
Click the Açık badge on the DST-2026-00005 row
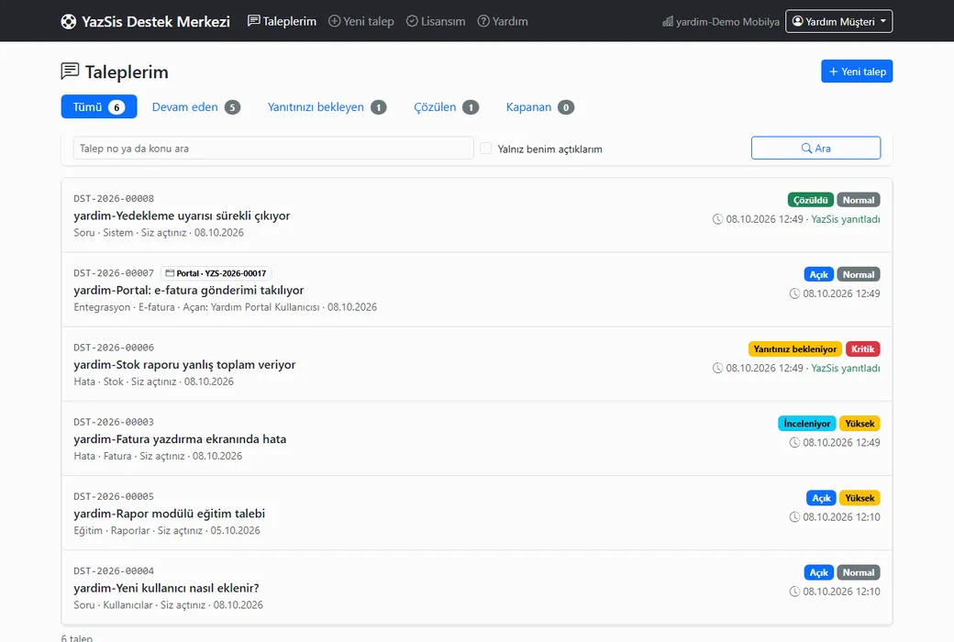[821, 498]
